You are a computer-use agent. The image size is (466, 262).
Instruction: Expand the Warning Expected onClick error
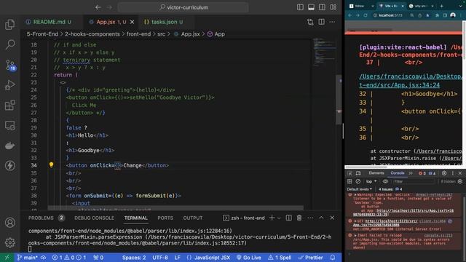[x=355, y=195]
